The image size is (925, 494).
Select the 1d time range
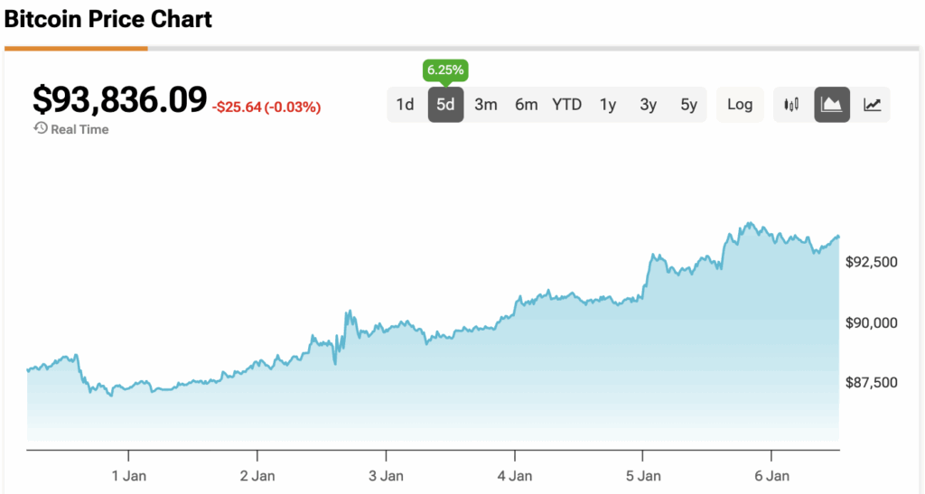click(405, 105)
